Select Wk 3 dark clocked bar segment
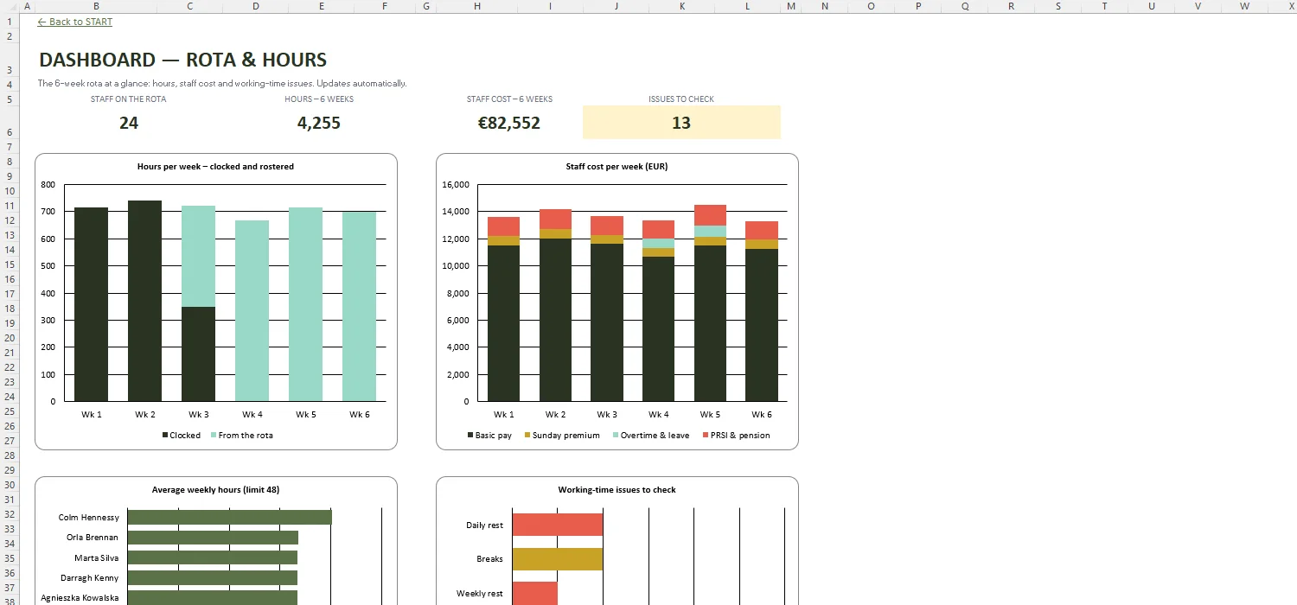Image resolution: width=1297 pixels, height=605 pixels. [199, 354]
